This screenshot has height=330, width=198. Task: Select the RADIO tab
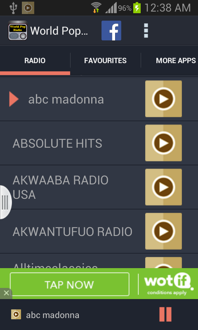point(35,61)
